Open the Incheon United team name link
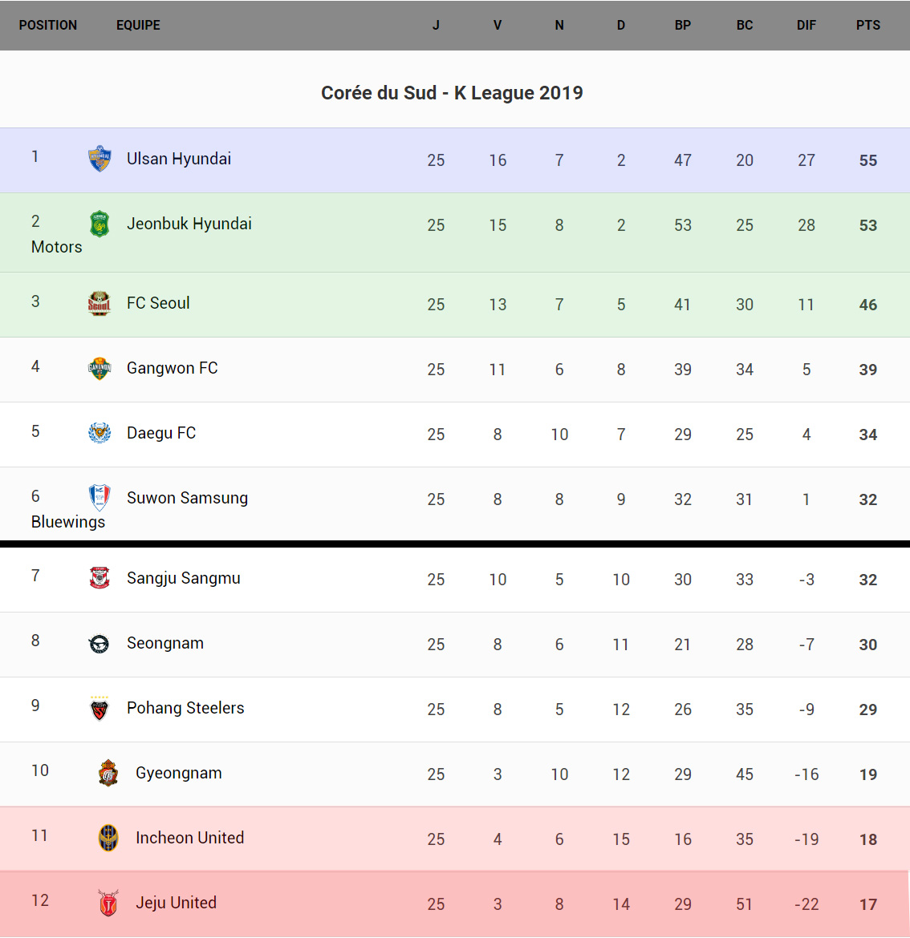 pyautogui.click(x=190, y=838)
